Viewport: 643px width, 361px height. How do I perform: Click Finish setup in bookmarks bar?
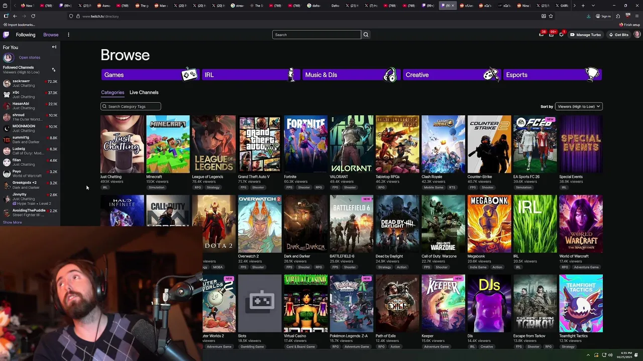(629, 25)
